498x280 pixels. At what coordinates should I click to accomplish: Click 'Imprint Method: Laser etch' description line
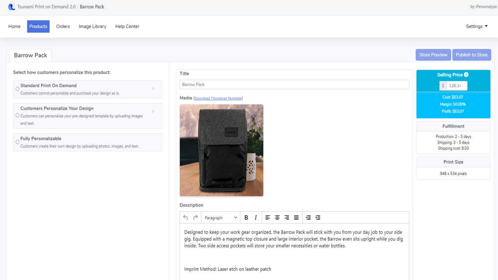228,269
